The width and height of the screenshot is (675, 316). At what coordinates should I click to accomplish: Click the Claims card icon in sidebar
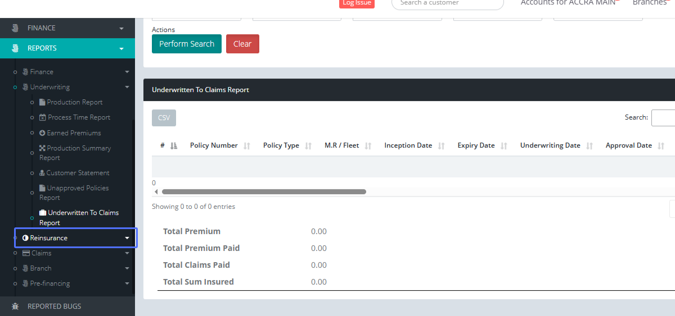point(25,253)
